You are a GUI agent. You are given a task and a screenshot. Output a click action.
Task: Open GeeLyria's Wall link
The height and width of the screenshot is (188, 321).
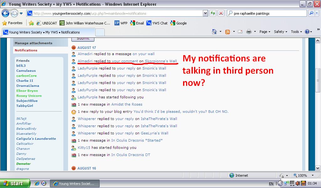[155, 133]
